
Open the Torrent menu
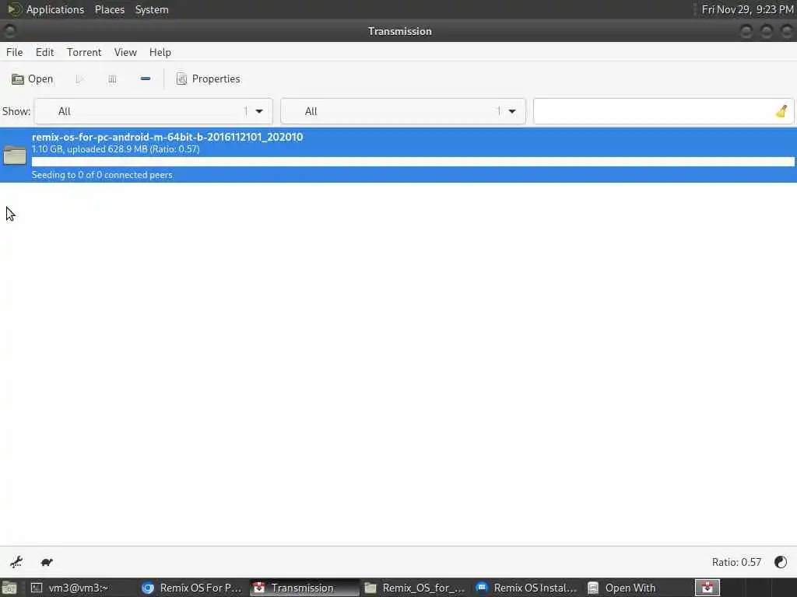tap(84, 52)
